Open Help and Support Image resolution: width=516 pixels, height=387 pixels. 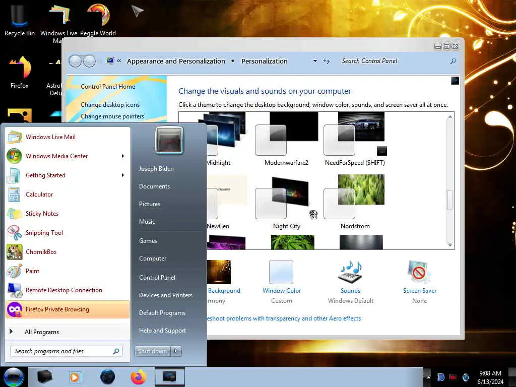[162, 331]
